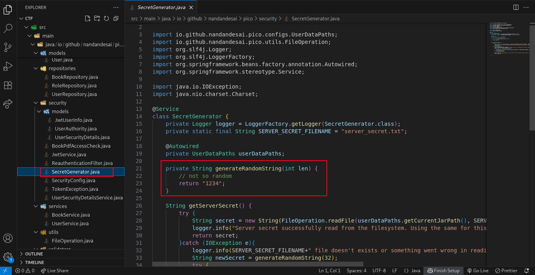Open Run and Debug view icon
This screenshot has width=535, height=275.
click(7, 66)
